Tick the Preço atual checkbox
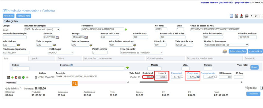The image size is (263, 108). (182, 77)
